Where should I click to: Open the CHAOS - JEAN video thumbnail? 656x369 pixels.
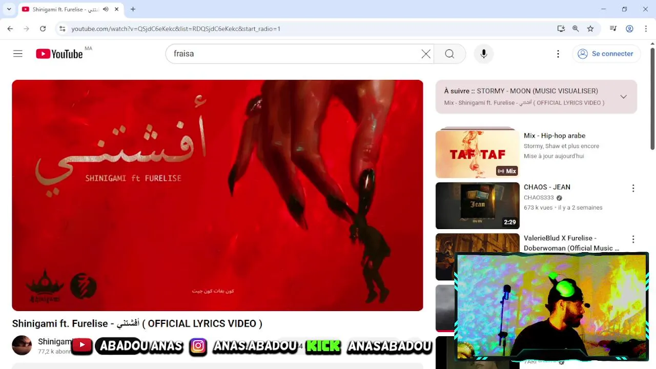coord(477,206)
